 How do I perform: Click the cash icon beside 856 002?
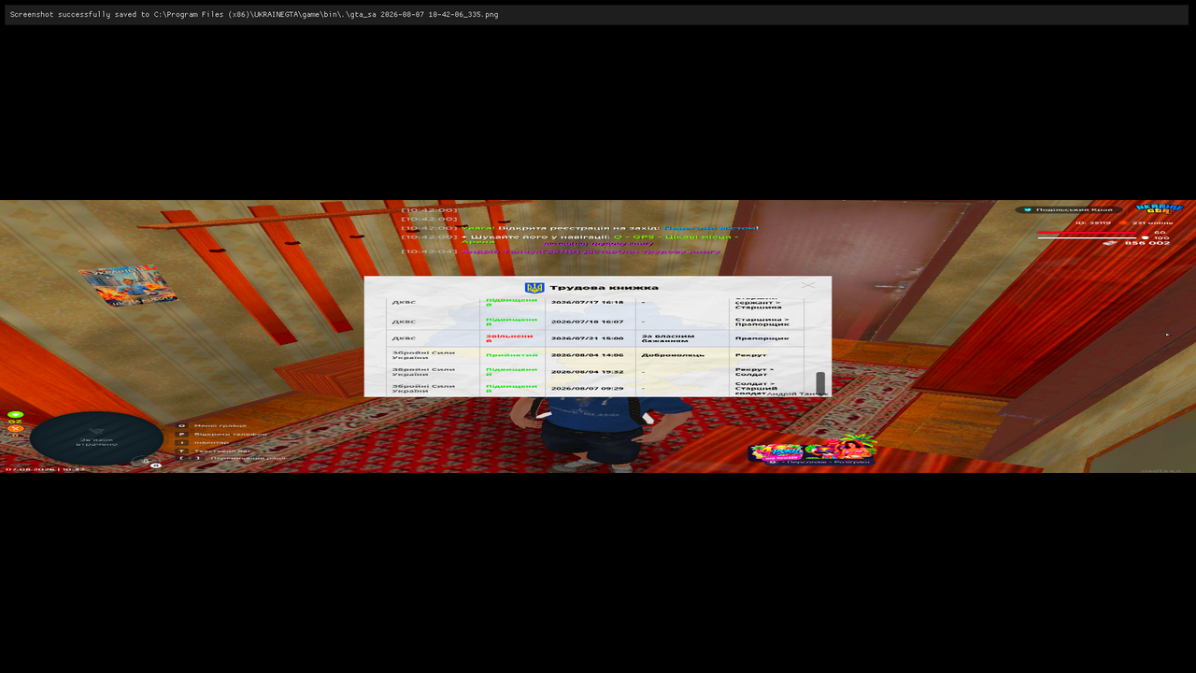(x=1110, y=243)
